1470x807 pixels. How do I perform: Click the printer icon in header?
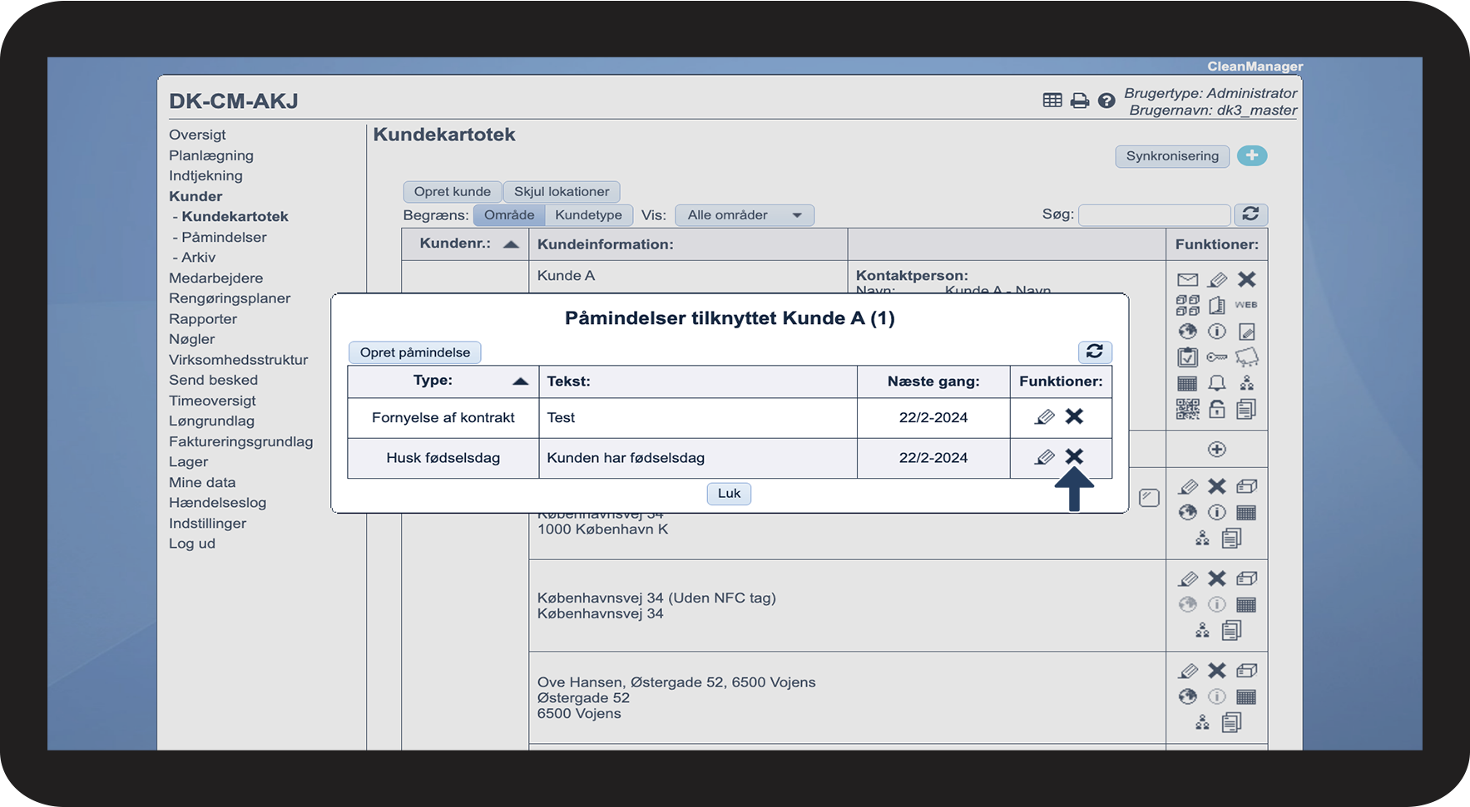(1079, 101)
